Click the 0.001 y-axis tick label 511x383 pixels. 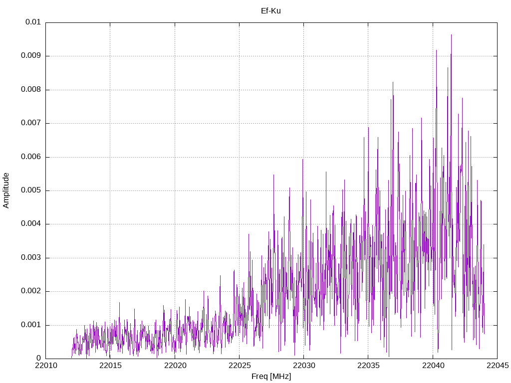31,325
